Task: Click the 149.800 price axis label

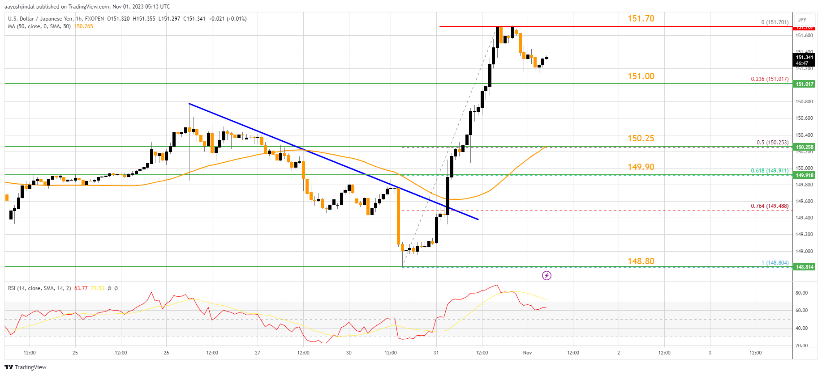Action: pyautogui.click(x=804, y=185)
